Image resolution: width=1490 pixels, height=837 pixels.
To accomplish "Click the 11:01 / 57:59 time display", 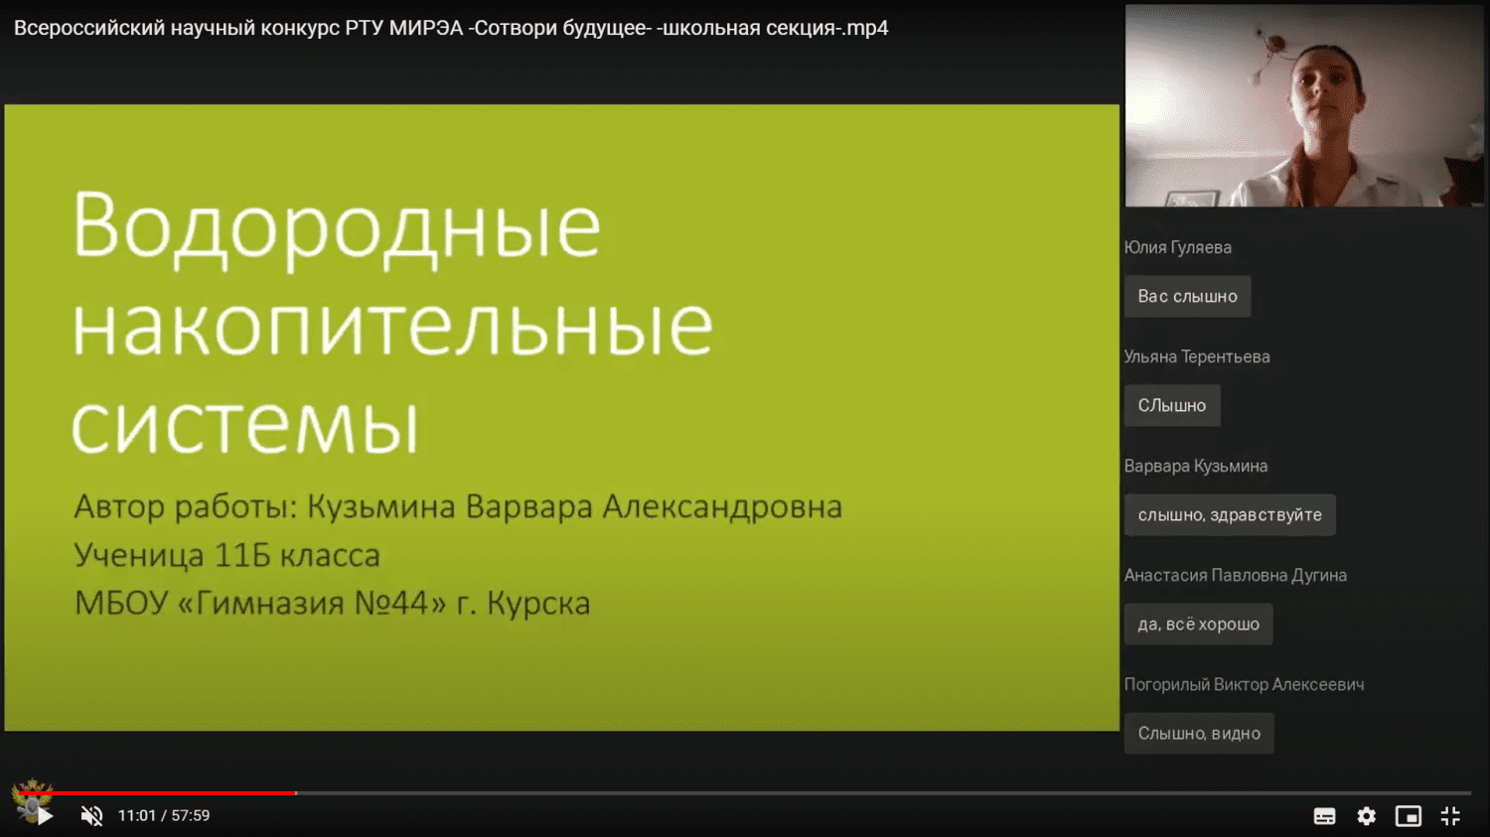I will coord(164,816).
